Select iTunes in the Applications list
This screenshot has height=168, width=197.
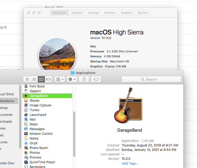pyautogui.click(x=34, y=110)
